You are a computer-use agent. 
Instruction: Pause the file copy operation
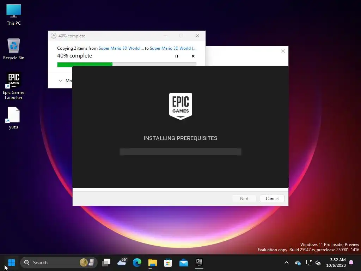(x=177, y=56)
